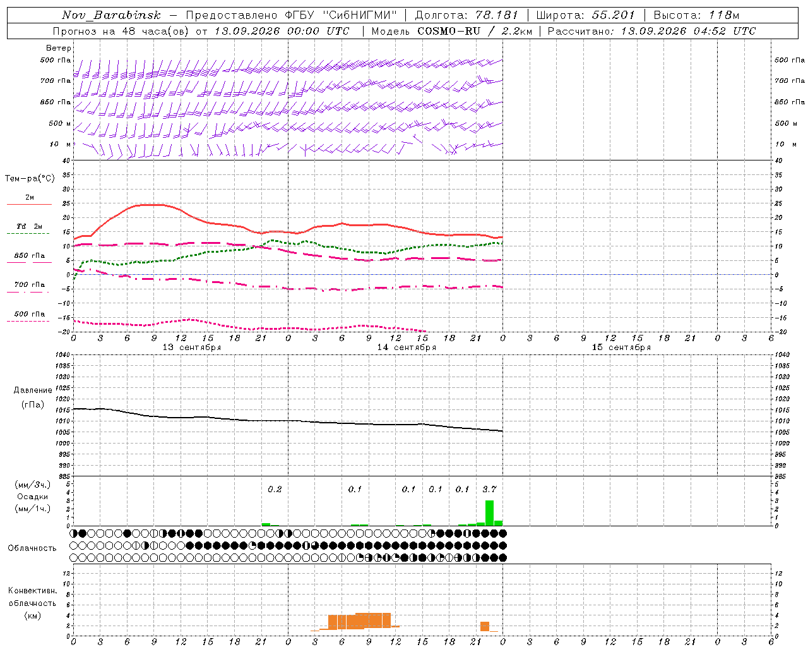Click the tall green 3.7 precipitation bar

coord(489,513)
